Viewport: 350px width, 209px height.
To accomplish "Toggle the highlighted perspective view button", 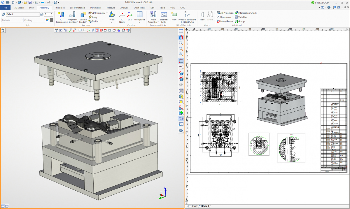I will coord(181,119).
